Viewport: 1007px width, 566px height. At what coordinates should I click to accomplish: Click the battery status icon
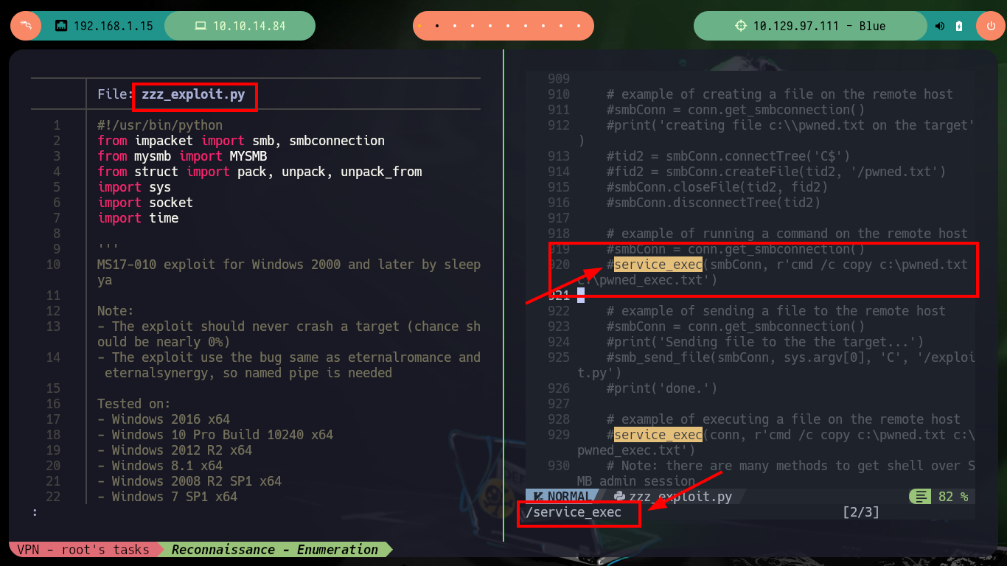pyautogui.click(x=959, y=26)
